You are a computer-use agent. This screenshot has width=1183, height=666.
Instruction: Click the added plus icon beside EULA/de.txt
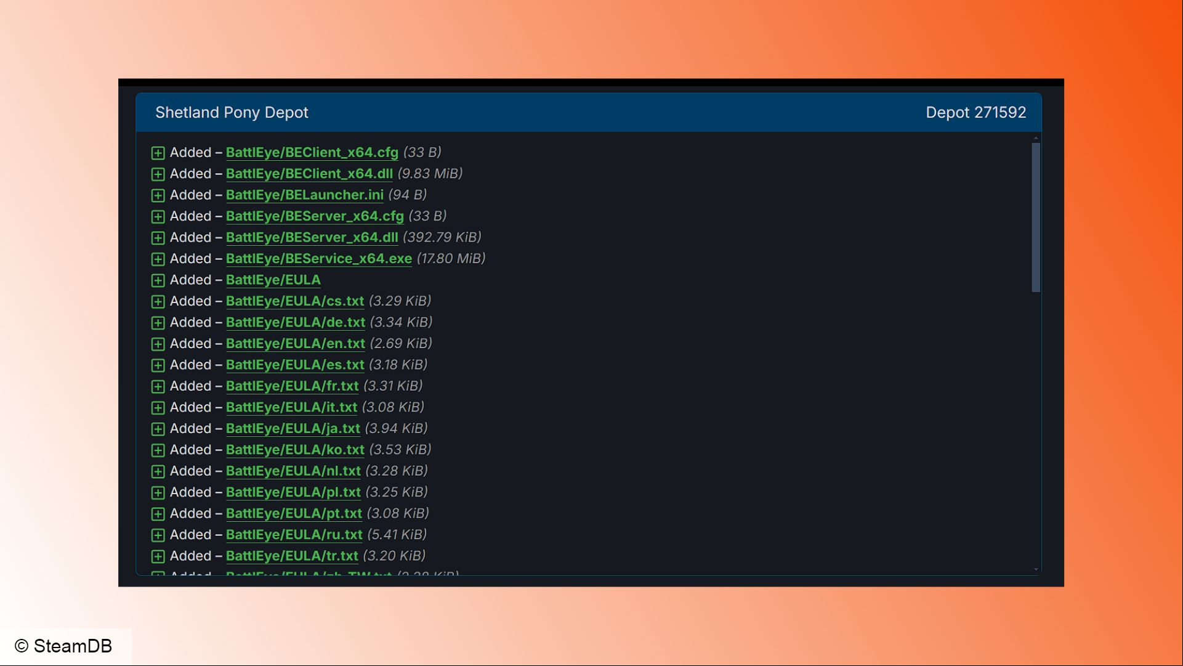158,323
